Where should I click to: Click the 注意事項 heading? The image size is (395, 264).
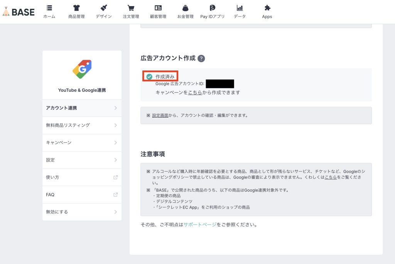pyautogui.click(x=153, y=154)
